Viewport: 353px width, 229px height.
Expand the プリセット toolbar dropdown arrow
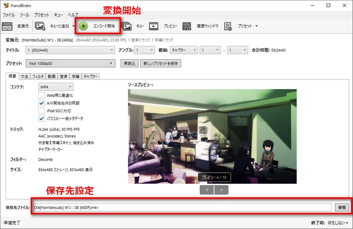[256, 26]
